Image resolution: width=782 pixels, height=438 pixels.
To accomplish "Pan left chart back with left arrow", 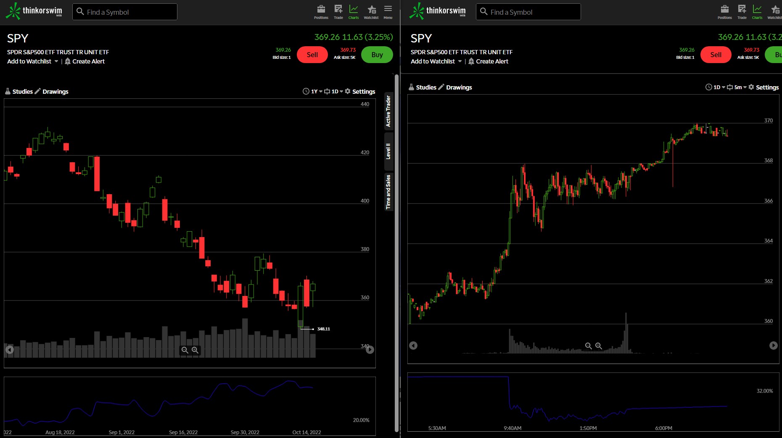I will [10, 349].
